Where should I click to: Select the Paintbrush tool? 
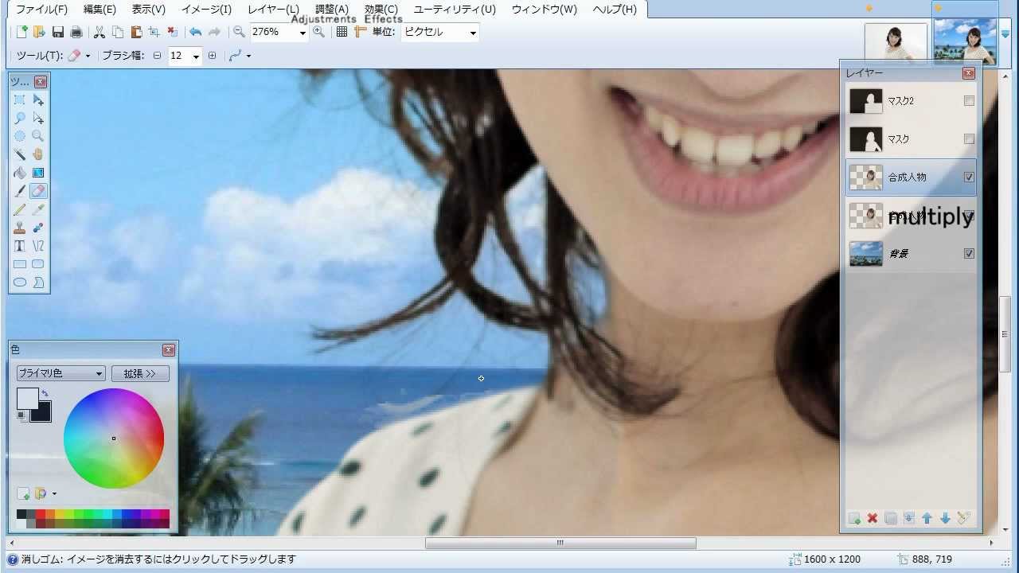coord(20,191)
